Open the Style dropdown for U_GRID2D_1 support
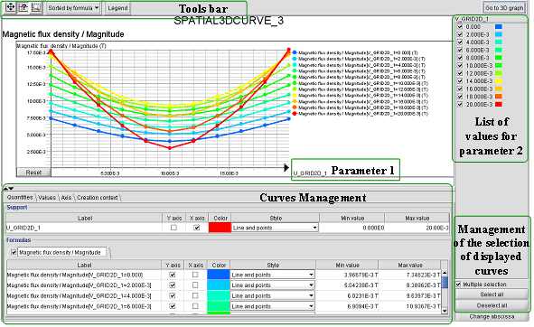Viewport: 534px width, 327px height. click(275, 228)
